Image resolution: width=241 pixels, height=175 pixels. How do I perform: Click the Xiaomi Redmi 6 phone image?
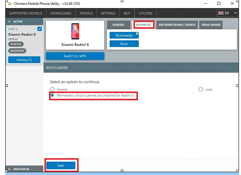[75, 31]
